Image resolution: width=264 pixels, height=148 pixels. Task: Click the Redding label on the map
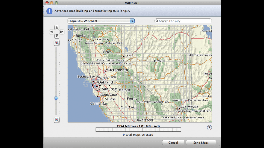tap(103, 39)
